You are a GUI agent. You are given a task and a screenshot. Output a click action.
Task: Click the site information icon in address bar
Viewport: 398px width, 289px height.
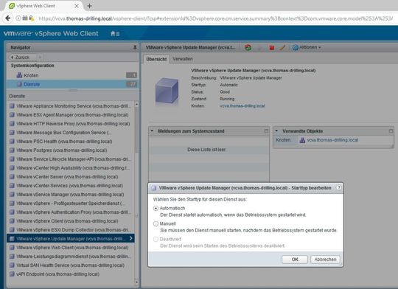pyautogui.click(x=18, y=18)
